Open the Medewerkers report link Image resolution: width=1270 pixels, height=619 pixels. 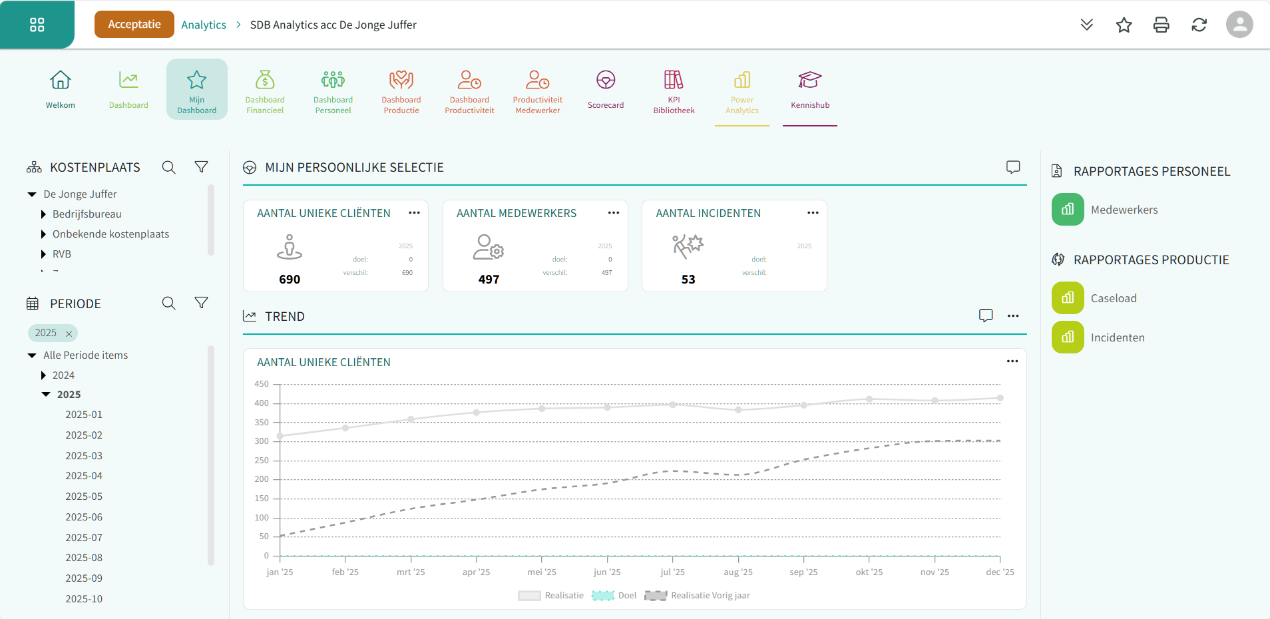coord(1124,210)
